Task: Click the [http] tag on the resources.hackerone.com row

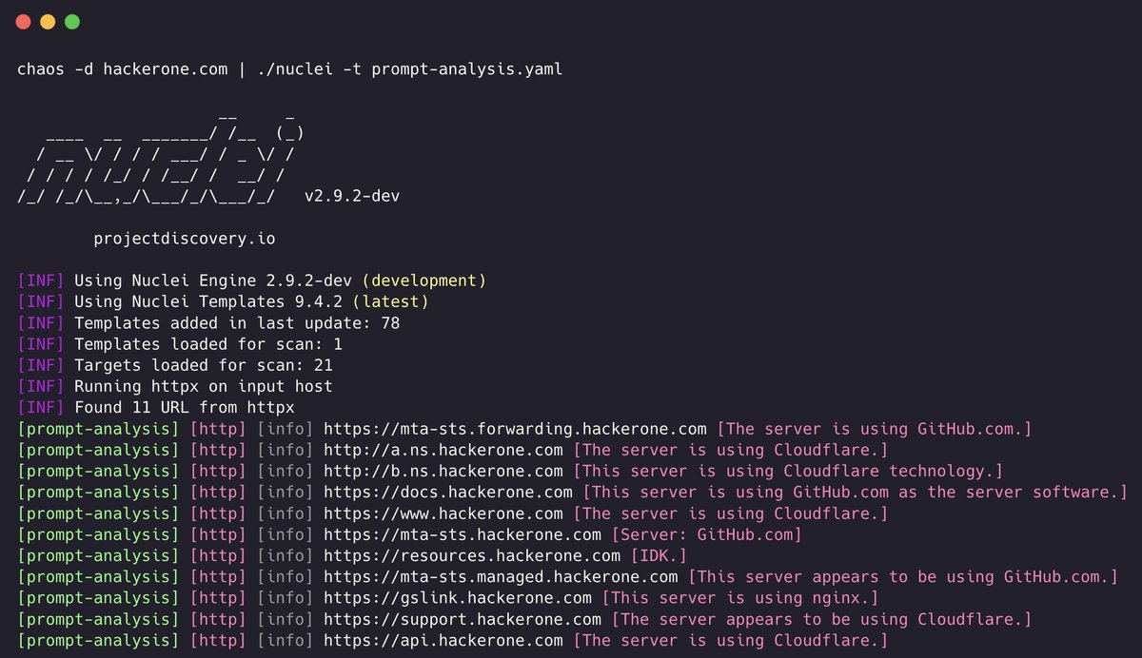Action: (x=218, y=555)
